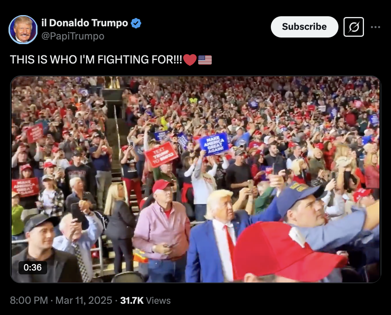Open the 8:00 PM timestamp link
Screen dimensions: 391x315
point(29,300)
